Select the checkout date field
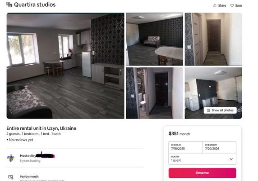 [x=219, y=147]
